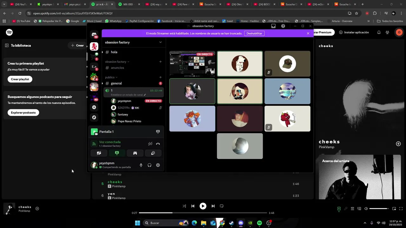This screenshot has height=228, width=406.
Task: Open Discord help question mark icon
Action: click(283, 26)
